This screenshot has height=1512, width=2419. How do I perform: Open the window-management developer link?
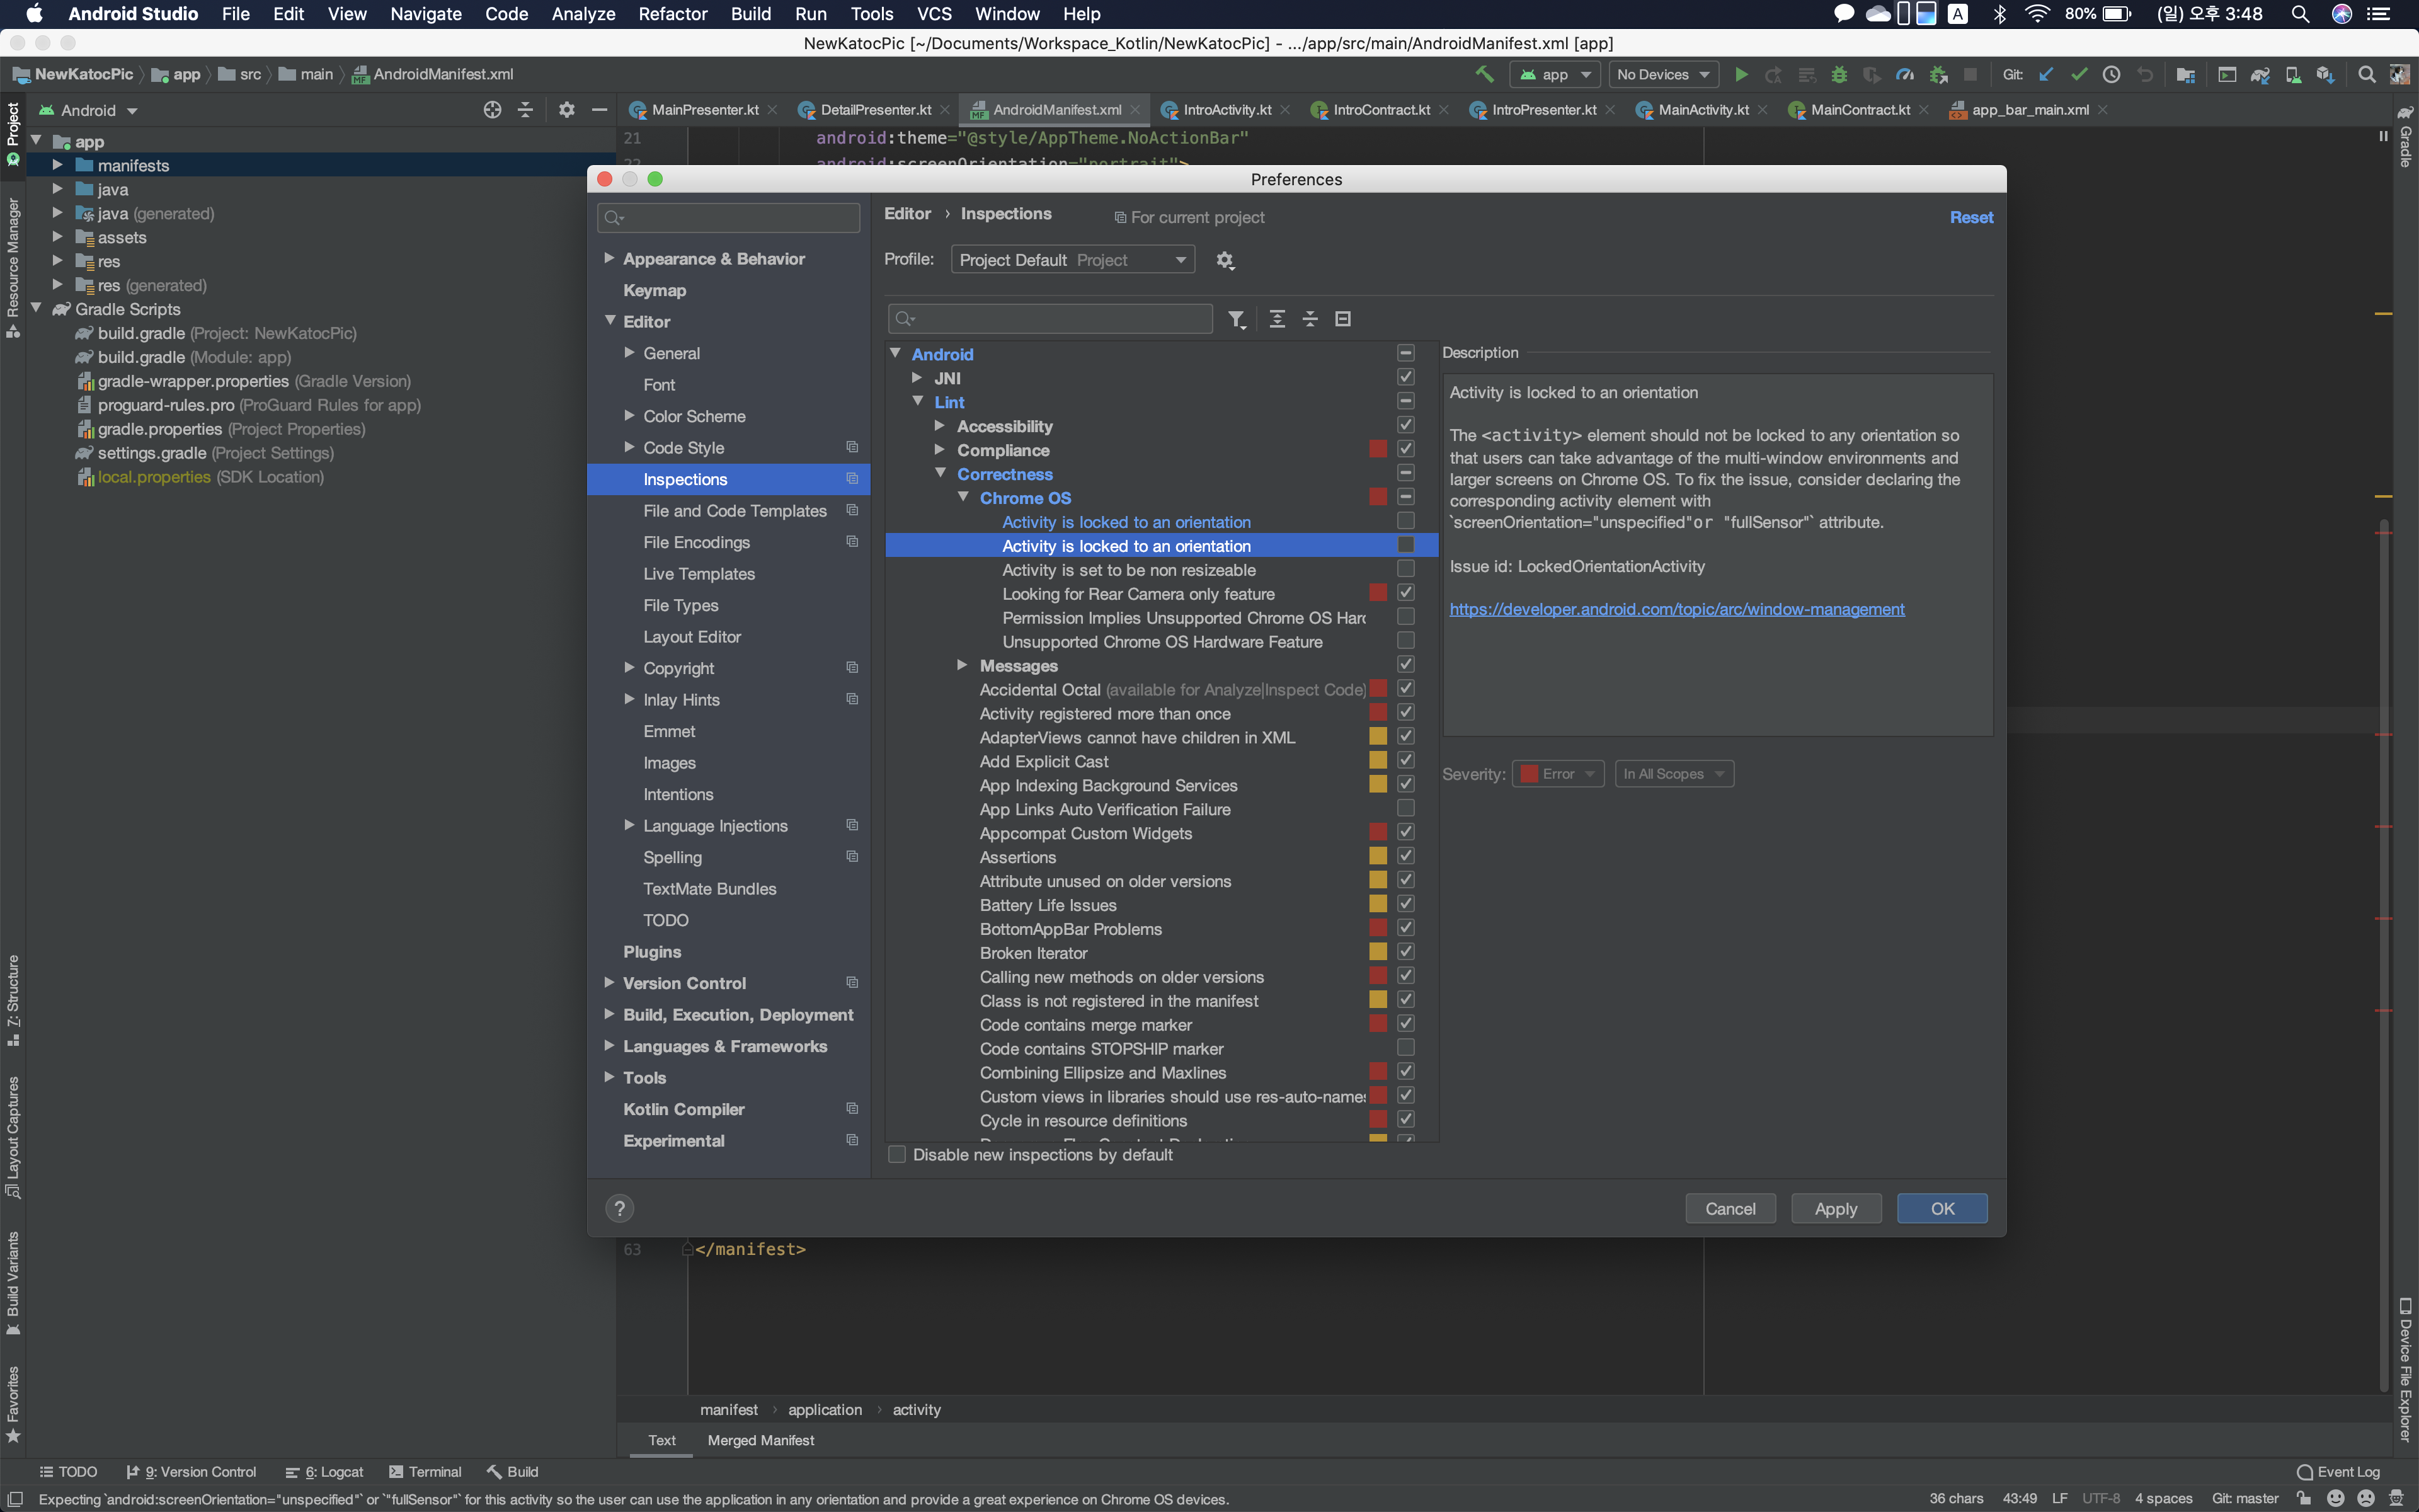click(x=1676, y=609)
